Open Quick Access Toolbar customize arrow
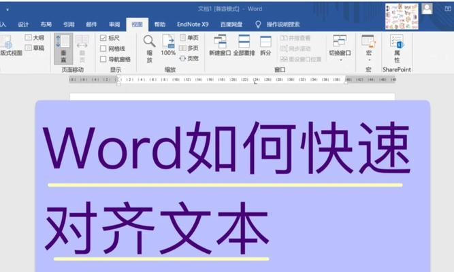The image size is (454, 272). pyautogui.click(x=7, y=10)
